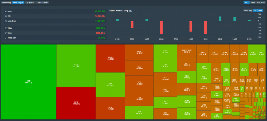Open the VCG -34.18 tỷ tile

[x=165, y=79]
